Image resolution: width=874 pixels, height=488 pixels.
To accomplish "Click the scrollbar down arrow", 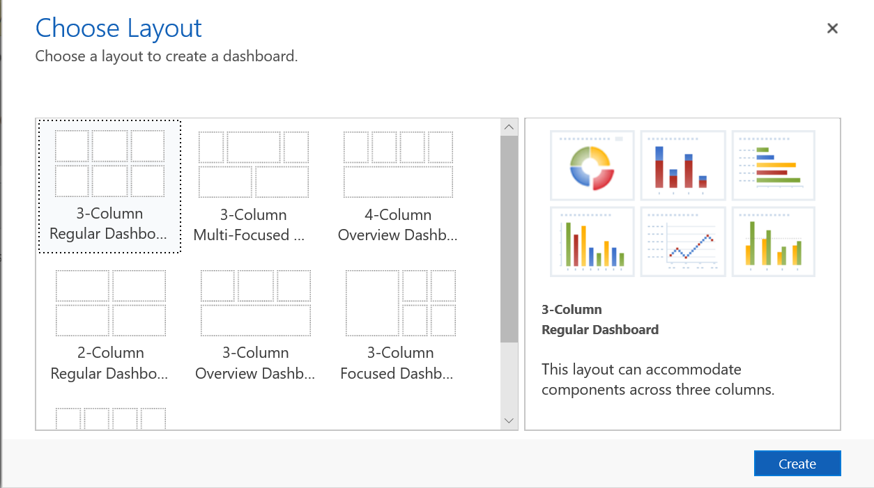I will click(509, 420).
